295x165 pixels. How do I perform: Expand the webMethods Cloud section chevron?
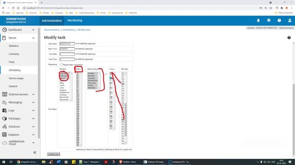coord(33,143)
